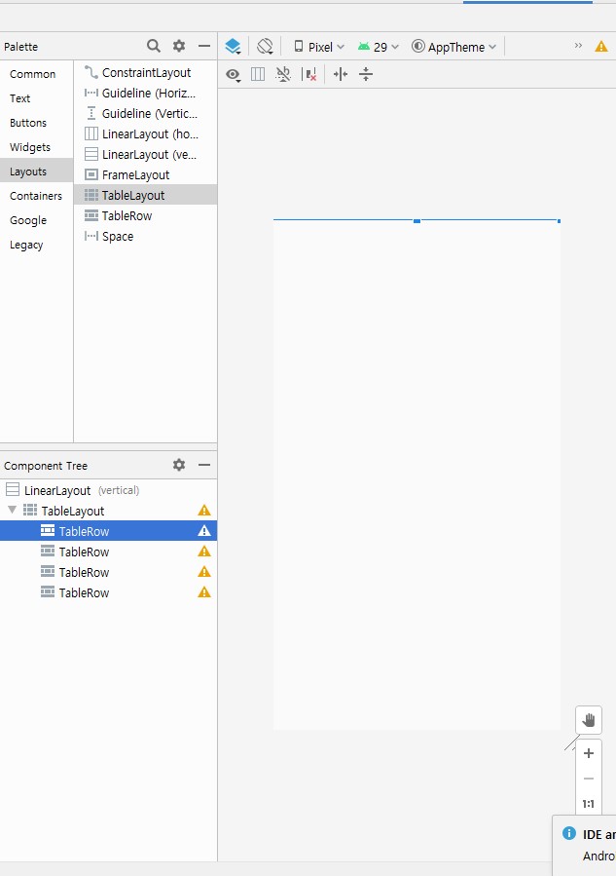The width and height of the screenshot is (616, 876).
Task: Select Common palette category
Action: click(x=36, y=74)
